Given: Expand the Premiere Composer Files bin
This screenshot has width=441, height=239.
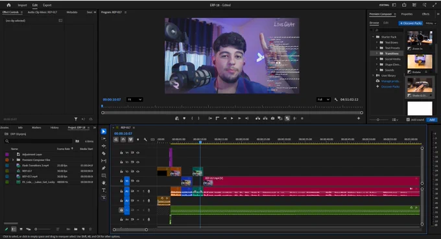Looking at the screenshot, I should tap(13, 160).
